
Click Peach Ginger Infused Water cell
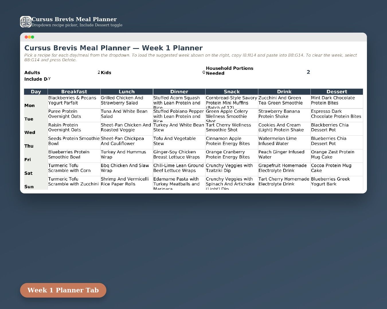coord(284,156)
